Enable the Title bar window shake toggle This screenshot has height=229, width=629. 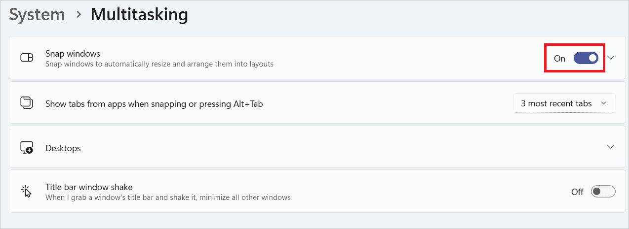[x=603, y=192]
